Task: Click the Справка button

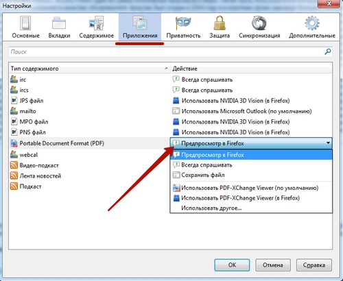Action: pos(314,265)
